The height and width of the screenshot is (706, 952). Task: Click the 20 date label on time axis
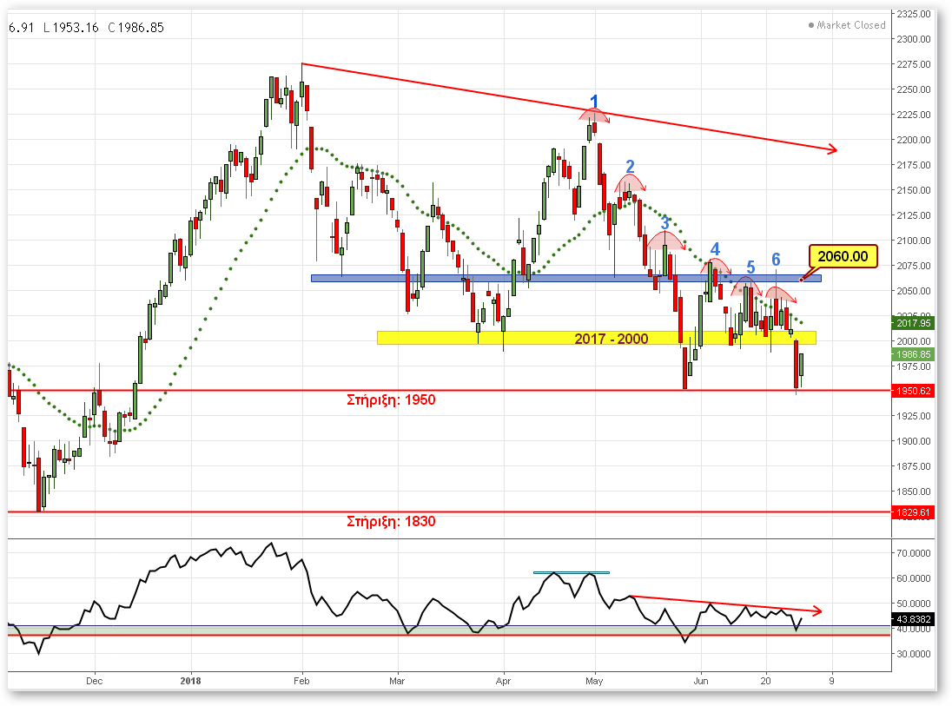click(x=766, y=681)
